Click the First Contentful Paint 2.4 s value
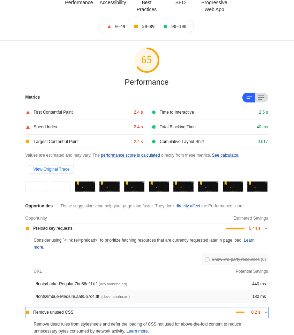294x335 pixels. click(138, 112)
